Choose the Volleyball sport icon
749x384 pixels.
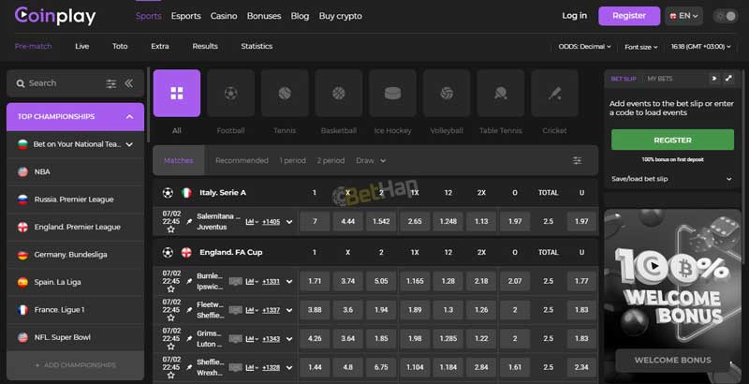[447, 93]
